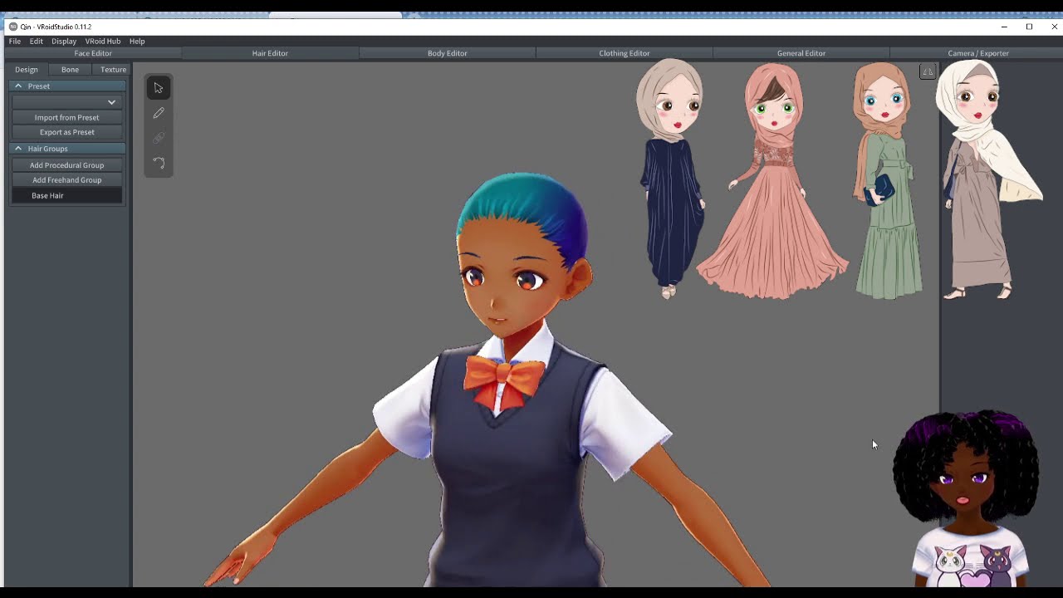1063x598 pixels.
Task: Open the Display menu
Action: click(x=64, y=41)
